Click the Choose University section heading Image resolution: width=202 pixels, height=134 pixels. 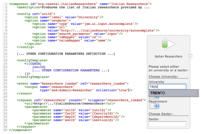pyautogui.click(x=163, y=76)
